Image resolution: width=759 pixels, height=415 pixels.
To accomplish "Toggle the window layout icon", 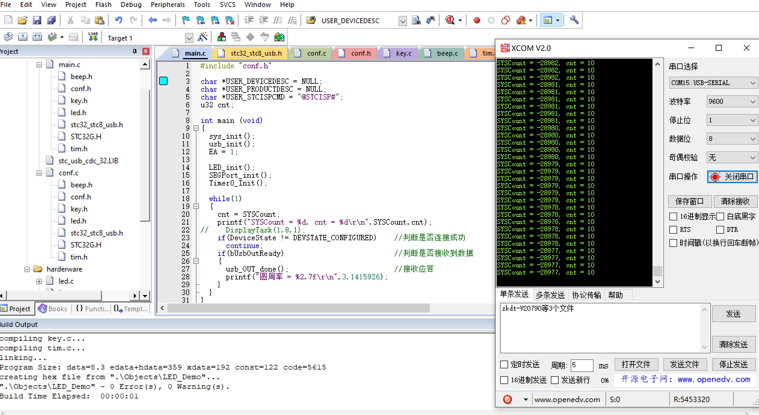I will click(x=548, y=20).
